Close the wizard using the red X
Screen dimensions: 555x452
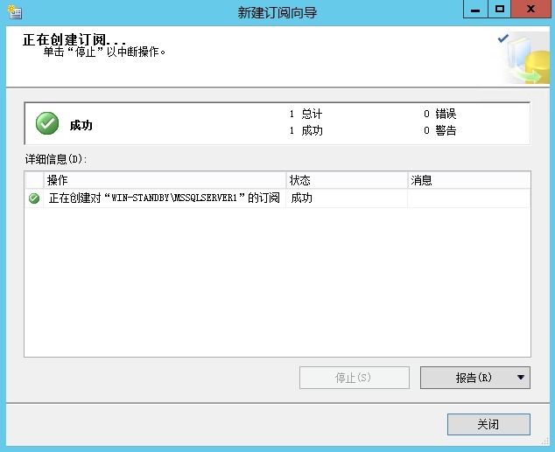click(x=531, y=10)
